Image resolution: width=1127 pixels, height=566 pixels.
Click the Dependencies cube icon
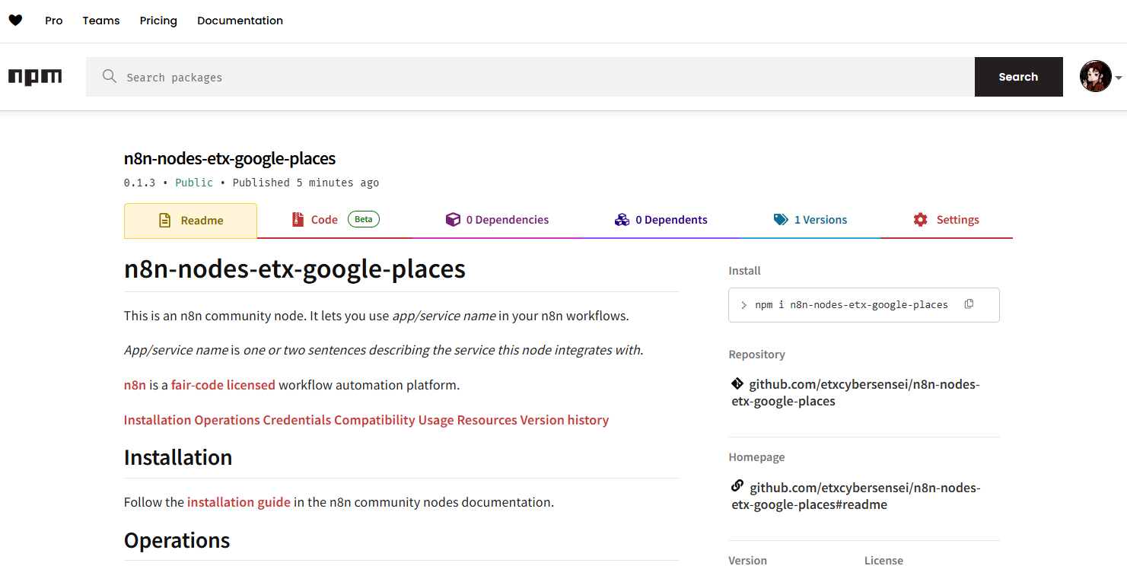(453, 220)
